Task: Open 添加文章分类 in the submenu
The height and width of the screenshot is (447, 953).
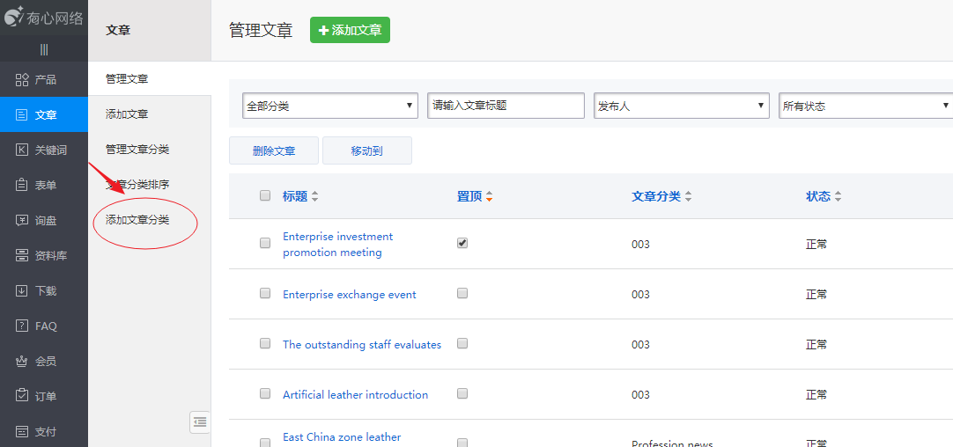Action: pos(137,220)
